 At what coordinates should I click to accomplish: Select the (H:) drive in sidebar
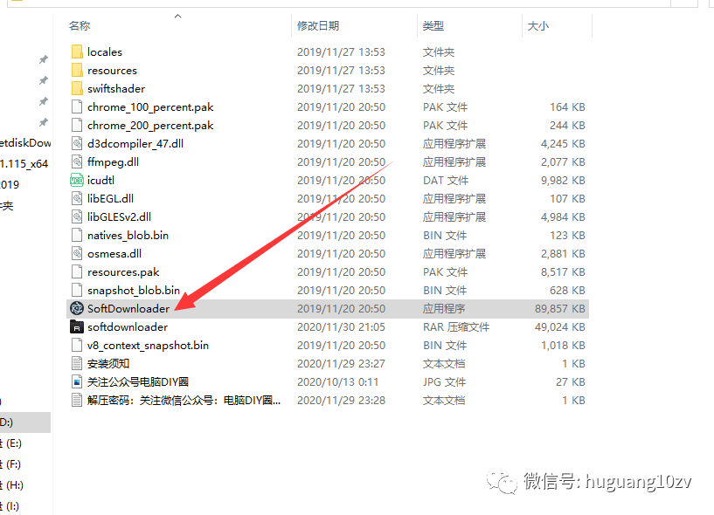tap(13, 485)
